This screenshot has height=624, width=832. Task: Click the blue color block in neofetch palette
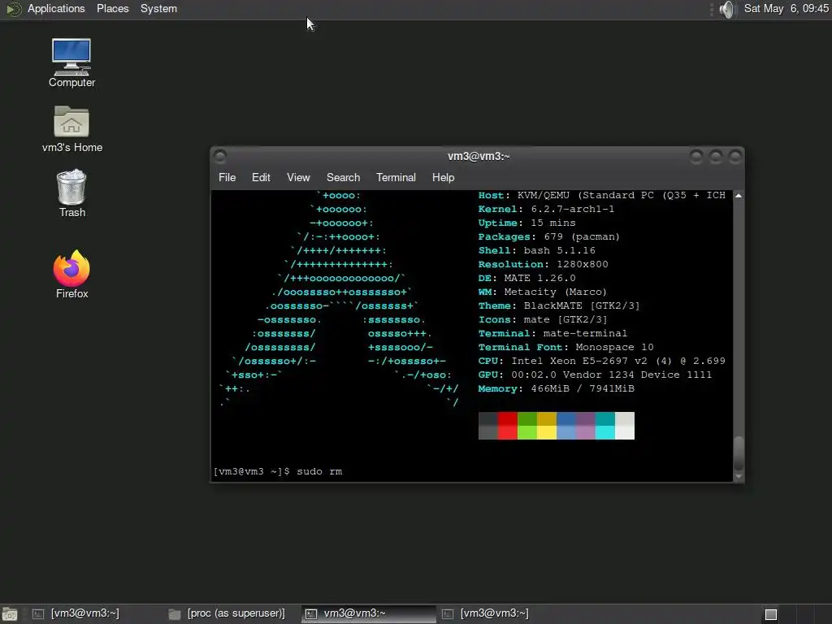(566, 426)
